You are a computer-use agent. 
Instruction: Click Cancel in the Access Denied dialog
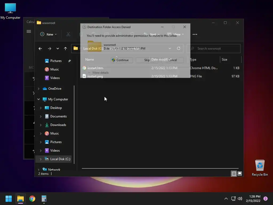click(172, 60)
